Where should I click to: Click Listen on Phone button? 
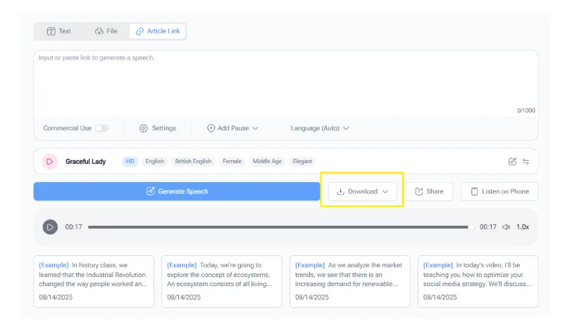tap(499, 191)
